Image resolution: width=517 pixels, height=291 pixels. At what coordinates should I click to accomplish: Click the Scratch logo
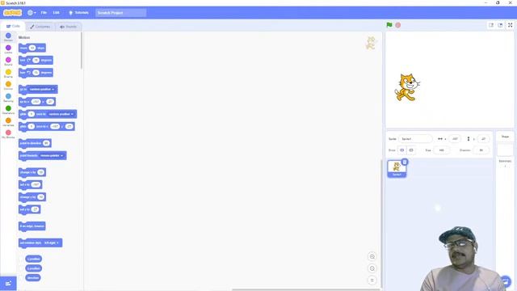pyautogui.click(x=13, y=13)
